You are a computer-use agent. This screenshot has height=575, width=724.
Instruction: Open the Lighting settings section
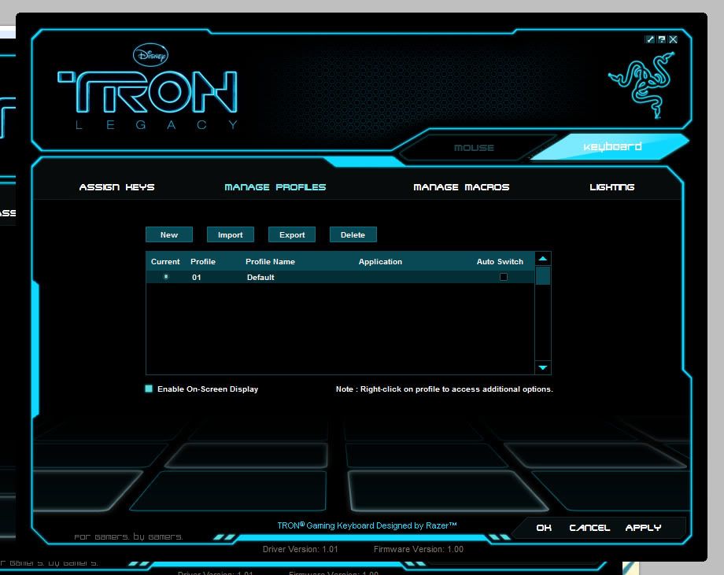[x=611, y=187]
